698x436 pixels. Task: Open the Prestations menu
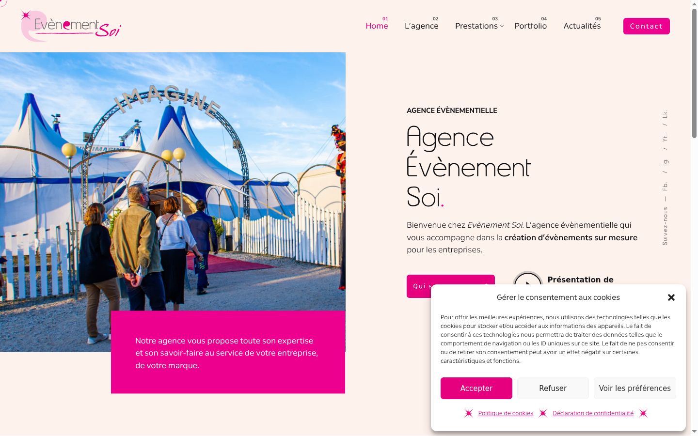tap(476, 26)
